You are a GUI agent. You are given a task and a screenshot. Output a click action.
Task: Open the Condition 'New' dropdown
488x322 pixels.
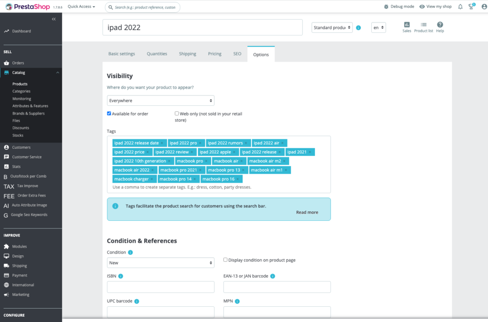tap(161, 263)
